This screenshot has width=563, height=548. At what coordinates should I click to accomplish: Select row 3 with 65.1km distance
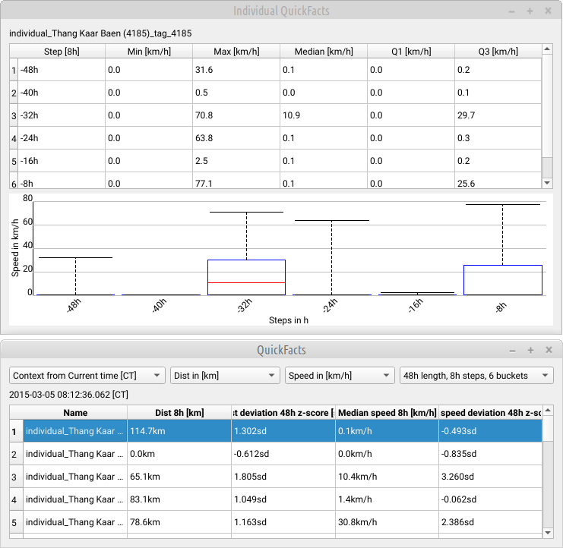point(179,477)
